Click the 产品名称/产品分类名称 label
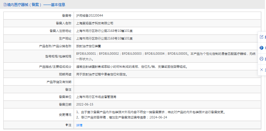 pos(55,46)
